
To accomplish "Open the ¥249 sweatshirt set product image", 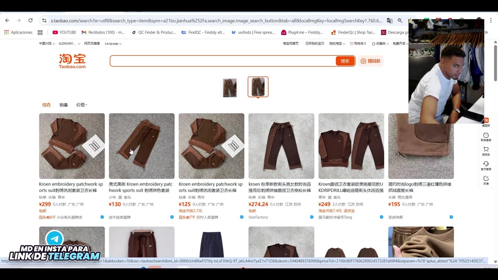I will tap(351, 146).
